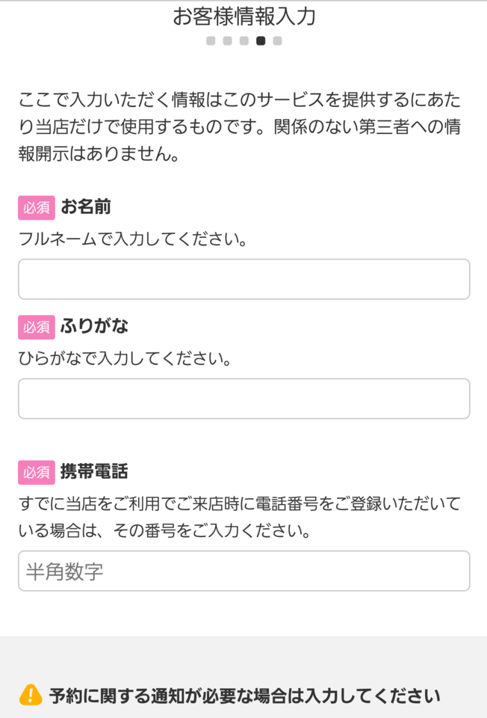The image size is (487, 718).
Task: Click the pink 必須 badge next to お名前
Action: [x=36, y=208]
